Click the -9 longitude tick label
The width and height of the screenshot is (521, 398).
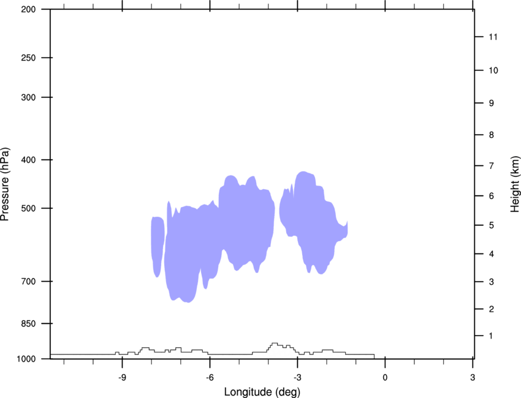click(x=122, y=377)
